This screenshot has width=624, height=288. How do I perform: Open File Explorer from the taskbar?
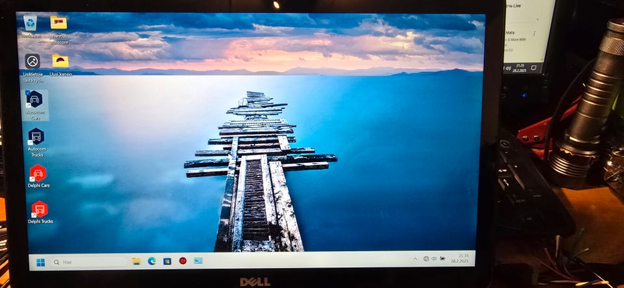[136, 261]
